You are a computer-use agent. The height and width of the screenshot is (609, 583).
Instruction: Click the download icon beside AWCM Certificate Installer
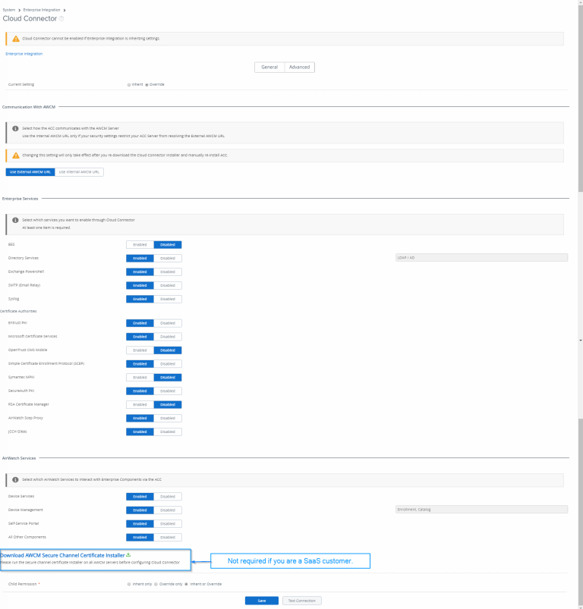128,554
